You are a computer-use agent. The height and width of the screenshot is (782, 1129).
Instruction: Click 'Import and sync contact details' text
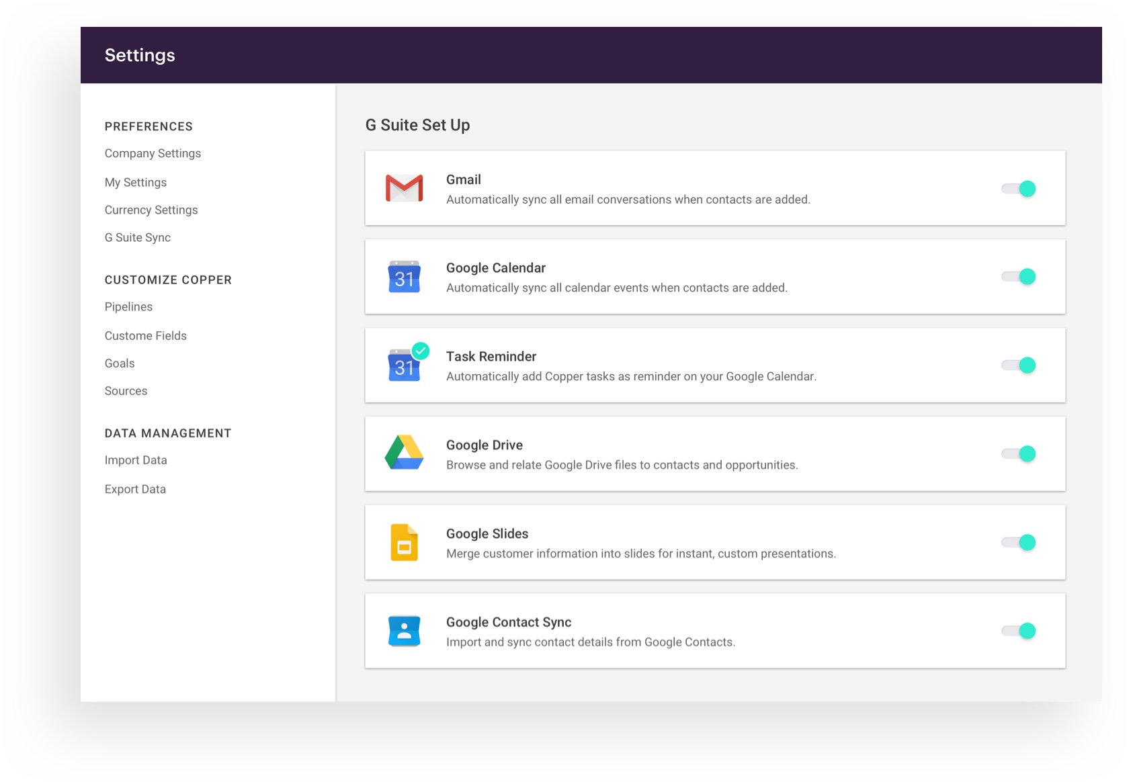(x=591, y=642)
